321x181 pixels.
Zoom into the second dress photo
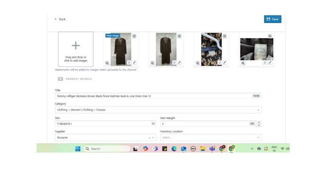[152, 63]
